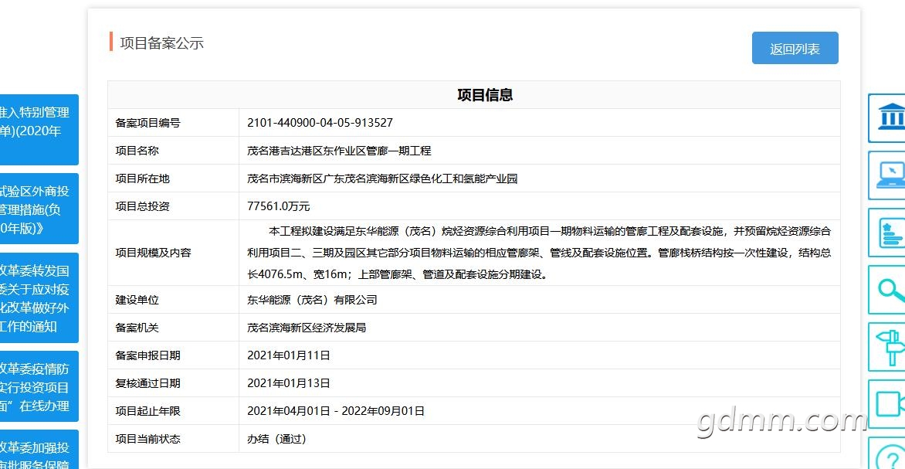905x469 pixels.
Task: Open the laptop online-service icon
Action: coord(887,175)
